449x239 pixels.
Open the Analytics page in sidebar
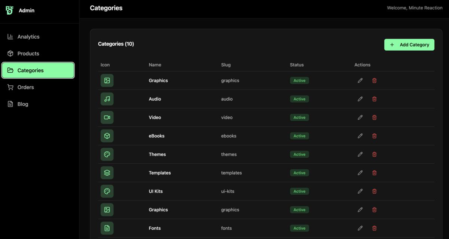(x=28, y=37)
